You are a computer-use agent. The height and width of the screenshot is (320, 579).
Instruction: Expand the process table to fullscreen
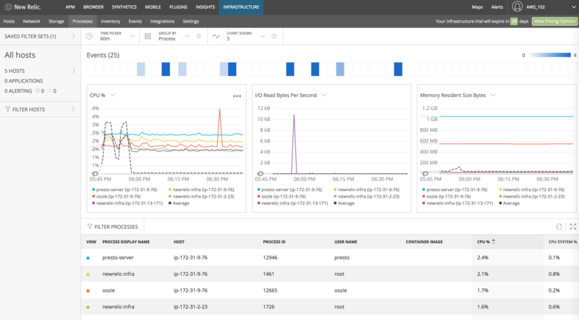pos(572,227)
